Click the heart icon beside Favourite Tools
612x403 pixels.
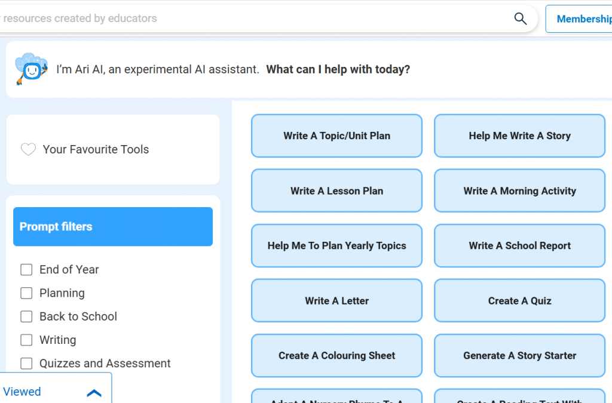pyautogui.click(x=28, y=149)
